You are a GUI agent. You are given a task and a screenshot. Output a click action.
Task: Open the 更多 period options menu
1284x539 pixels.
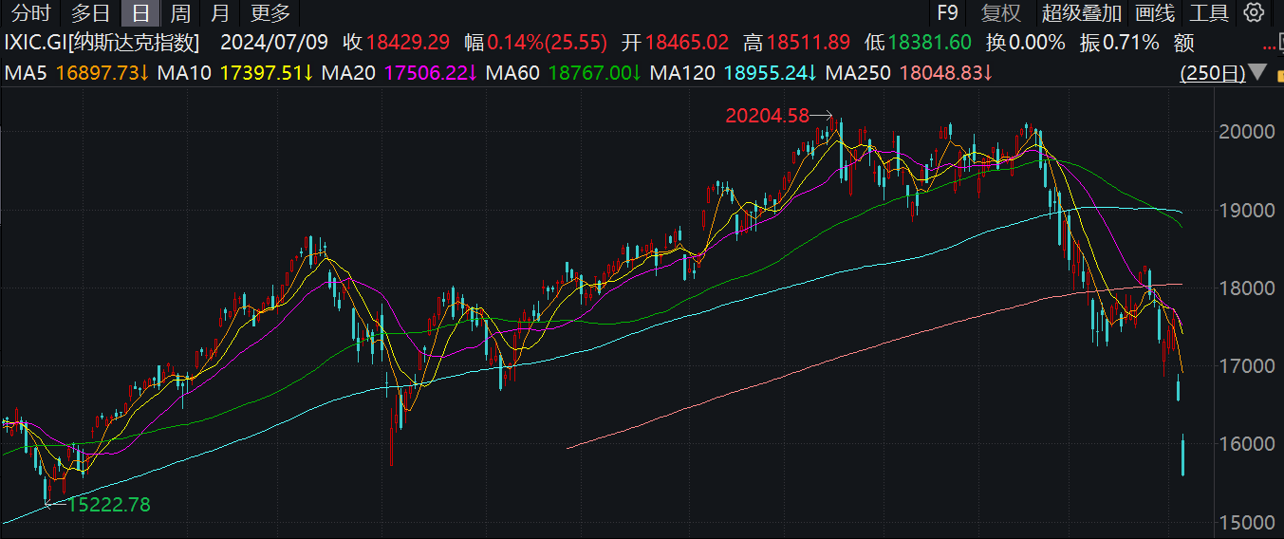[x=270, y=13]
